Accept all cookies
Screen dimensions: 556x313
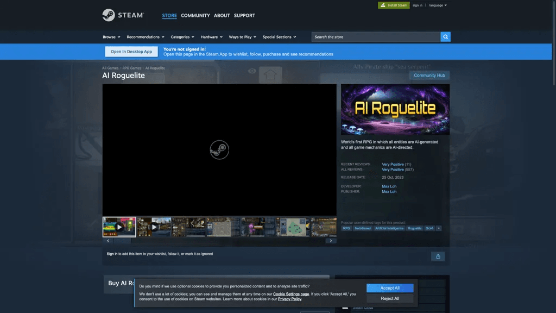click(390, 288)
